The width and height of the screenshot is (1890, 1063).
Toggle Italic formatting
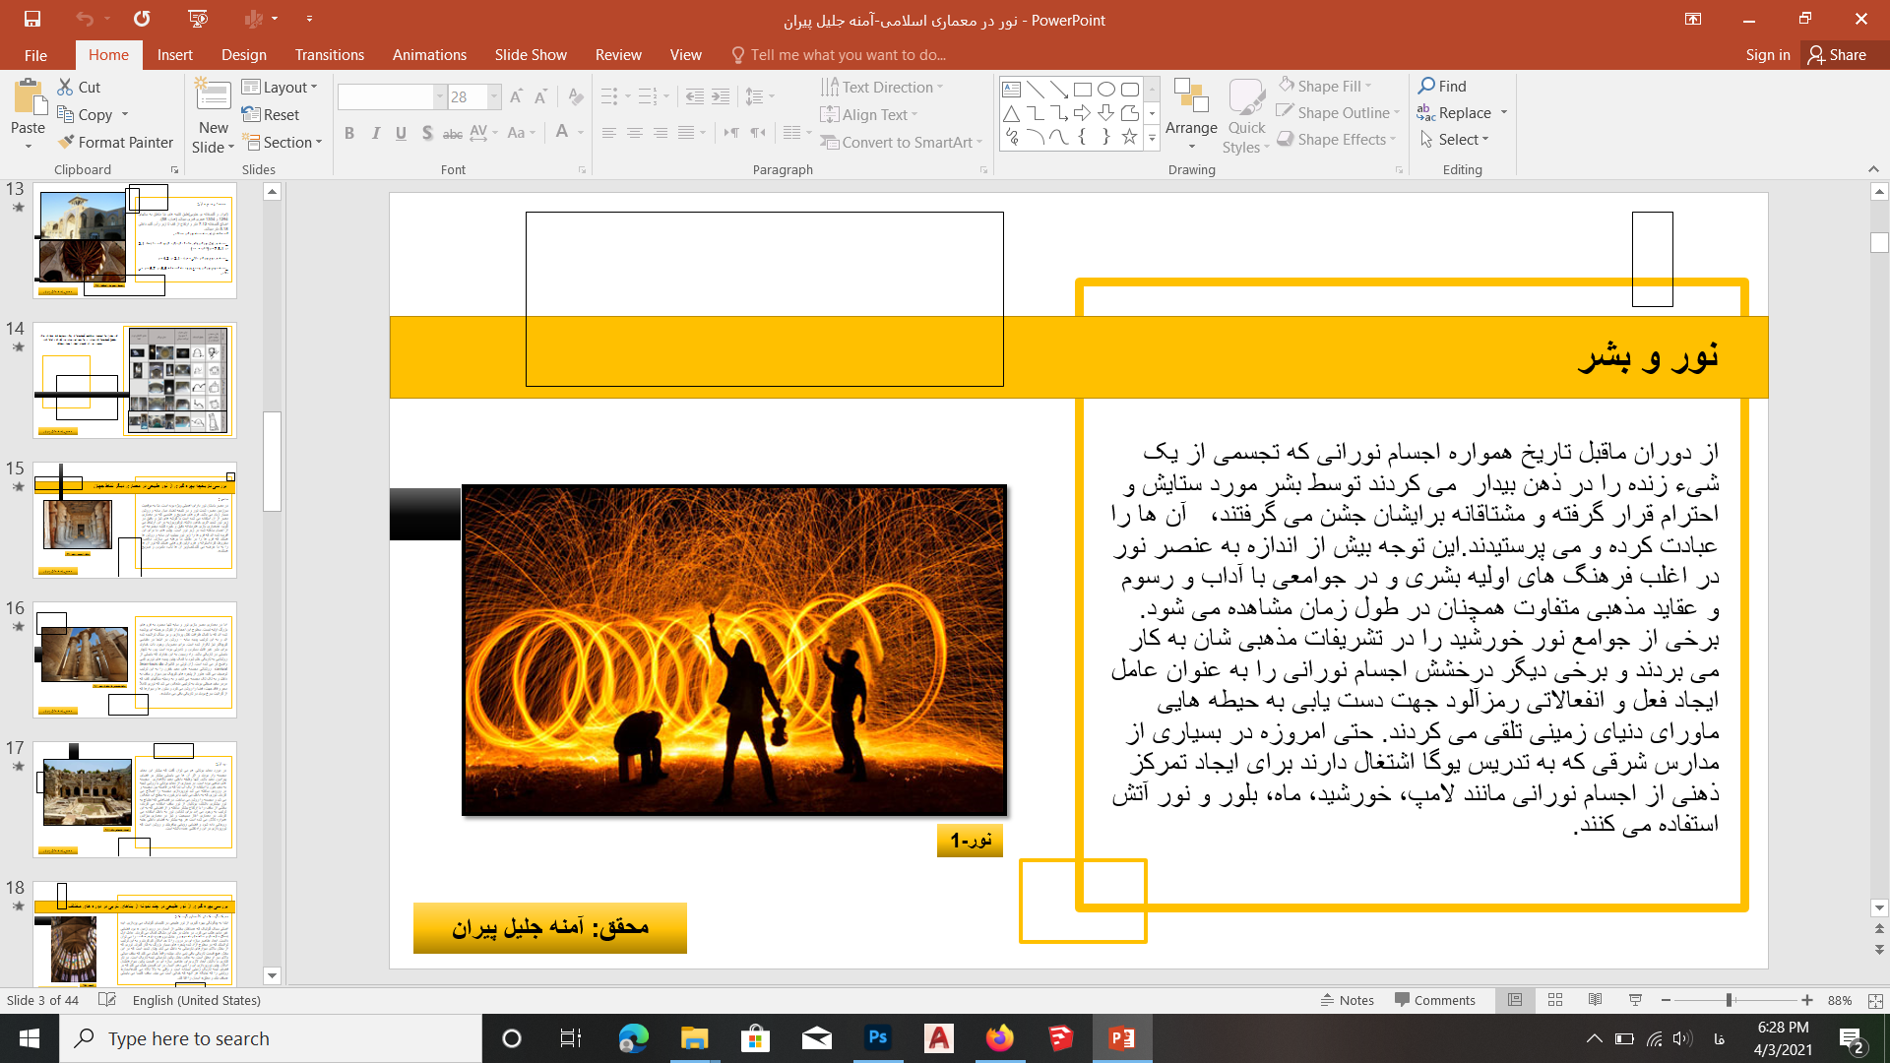click(375, 133)
